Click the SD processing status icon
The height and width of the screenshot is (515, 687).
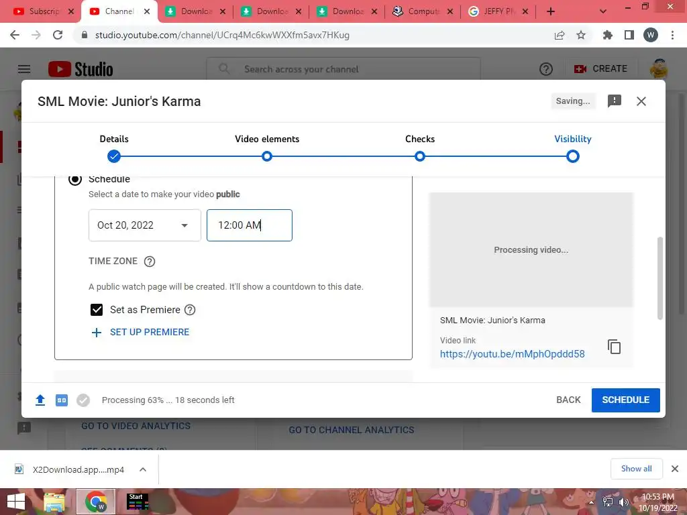click(62, 400)
